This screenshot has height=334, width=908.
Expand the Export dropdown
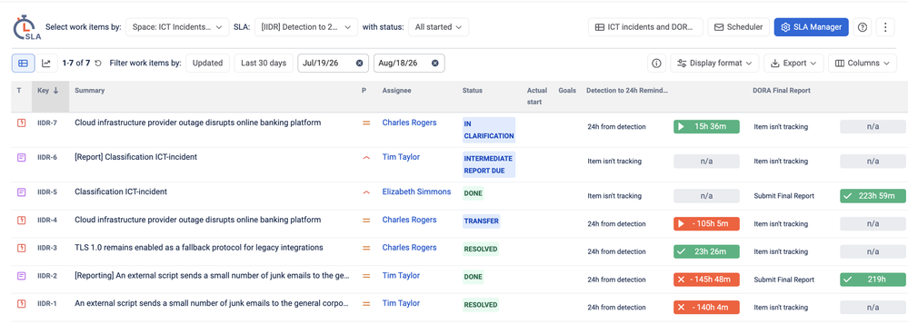(x=793, y=64)
